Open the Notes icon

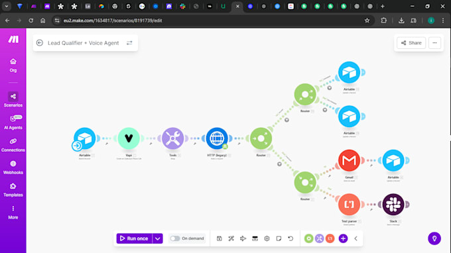[279, 238]
